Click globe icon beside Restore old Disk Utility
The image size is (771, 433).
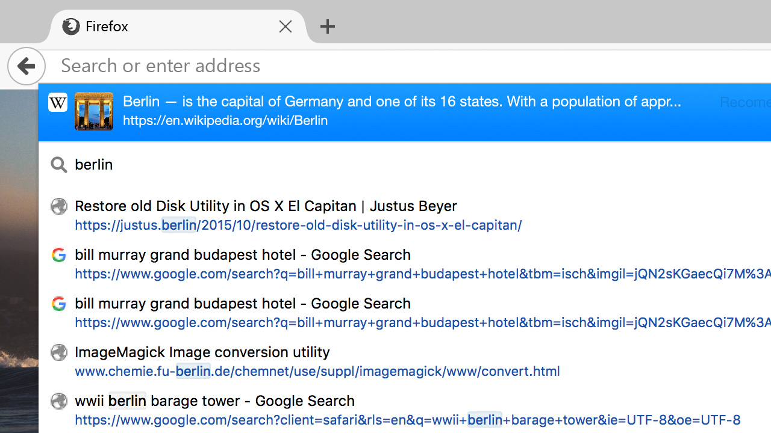[x=58, y=206]
